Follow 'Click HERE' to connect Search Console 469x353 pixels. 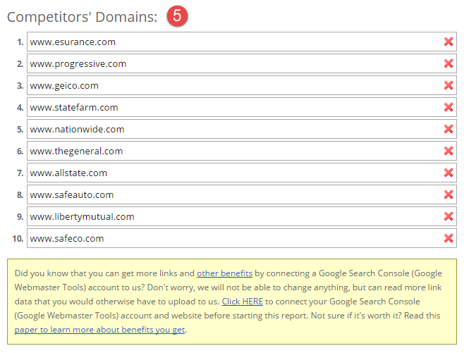click(x=243, y=302)
